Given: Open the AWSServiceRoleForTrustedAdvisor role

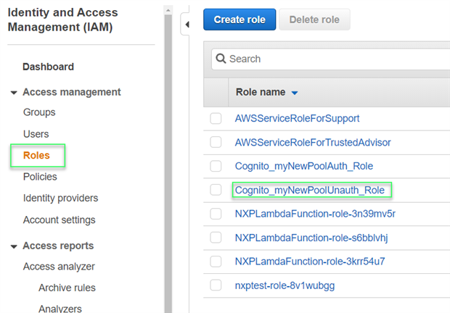Looking at the screenshot, I should pos(313,143).
